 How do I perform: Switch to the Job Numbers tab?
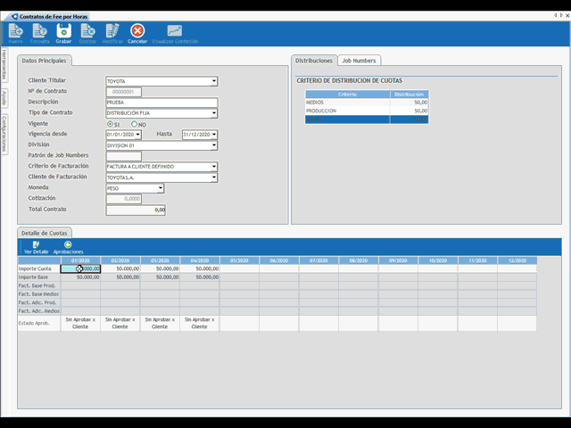point(359,61)
